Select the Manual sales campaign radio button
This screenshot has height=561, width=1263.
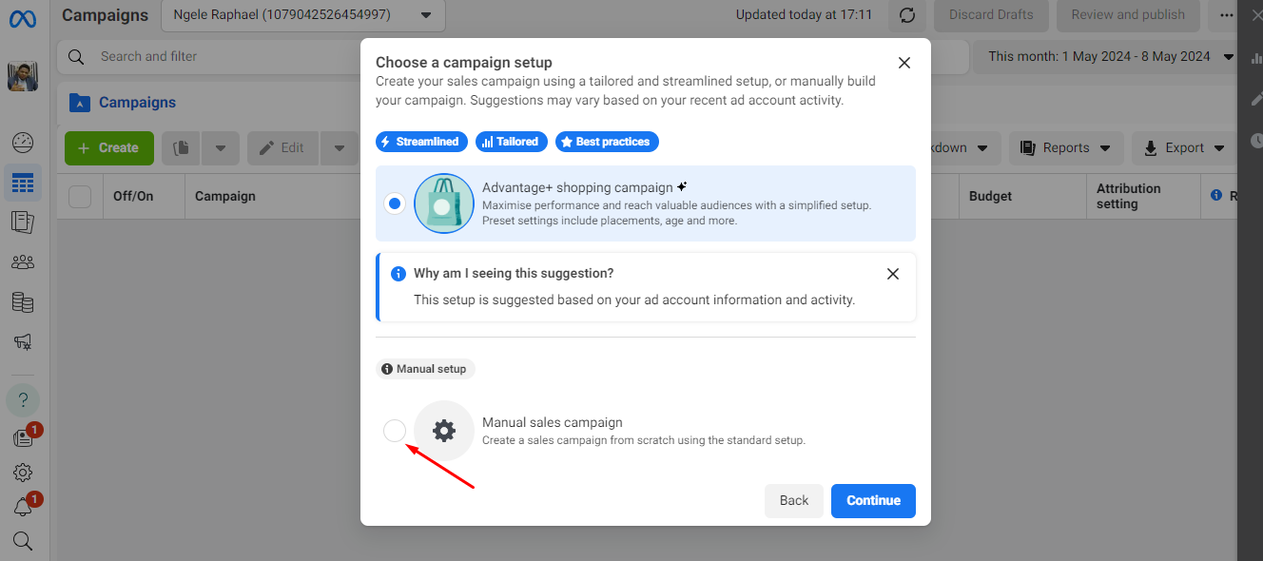(395, 431)
